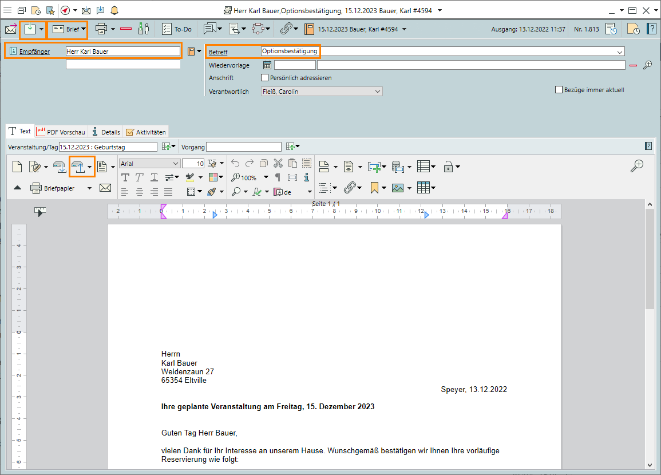This screenshot has width=661, height=475.
Task: Open the Aktivitäten tab
Action: coord(146,132)
